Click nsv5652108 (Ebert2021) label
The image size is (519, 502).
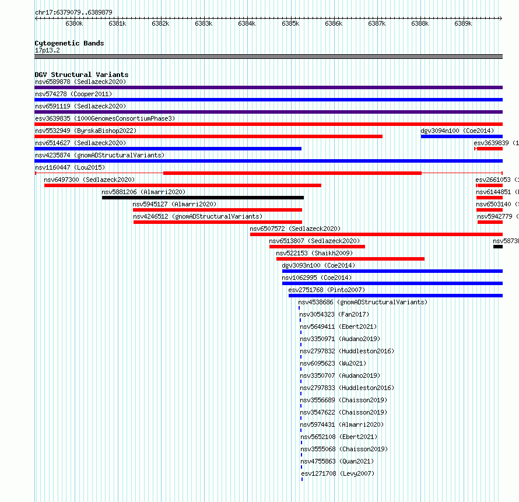(339, 437)
